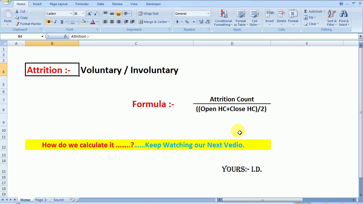Toggle Align Text Right

119,22
